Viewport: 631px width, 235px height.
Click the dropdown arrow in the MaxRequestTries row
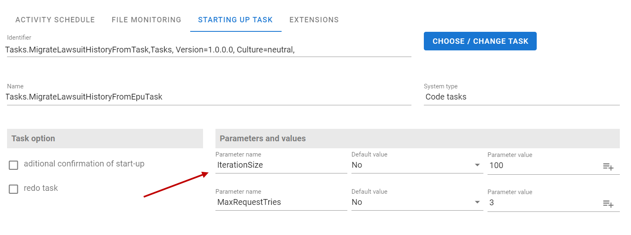coord(478,202)
